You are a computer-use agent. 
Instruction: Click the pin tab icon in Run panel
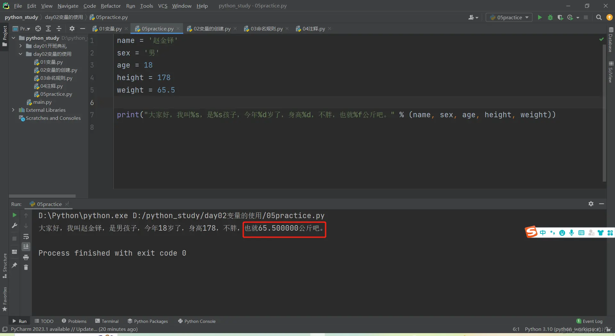14,265
